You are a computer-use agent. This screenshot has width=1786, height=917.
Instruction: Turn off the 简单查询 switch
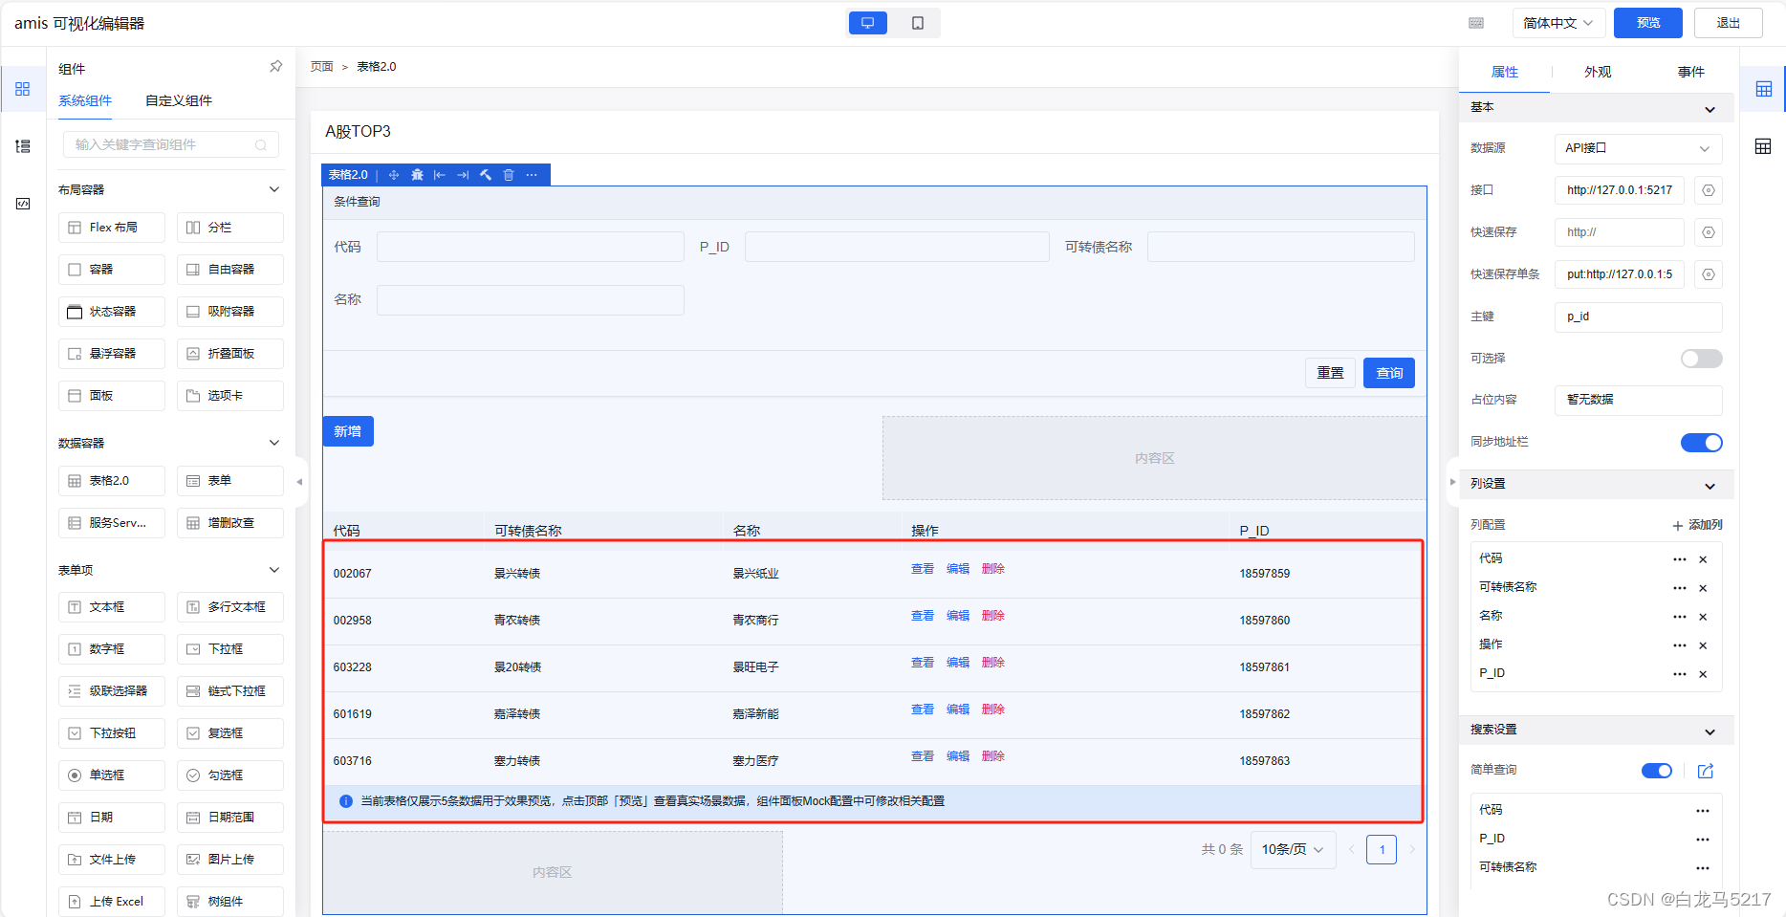pyautogui.click(x=1657, y=770)
